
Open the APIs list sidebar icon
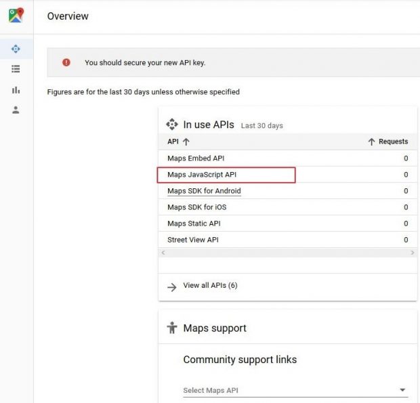(16, 69)
